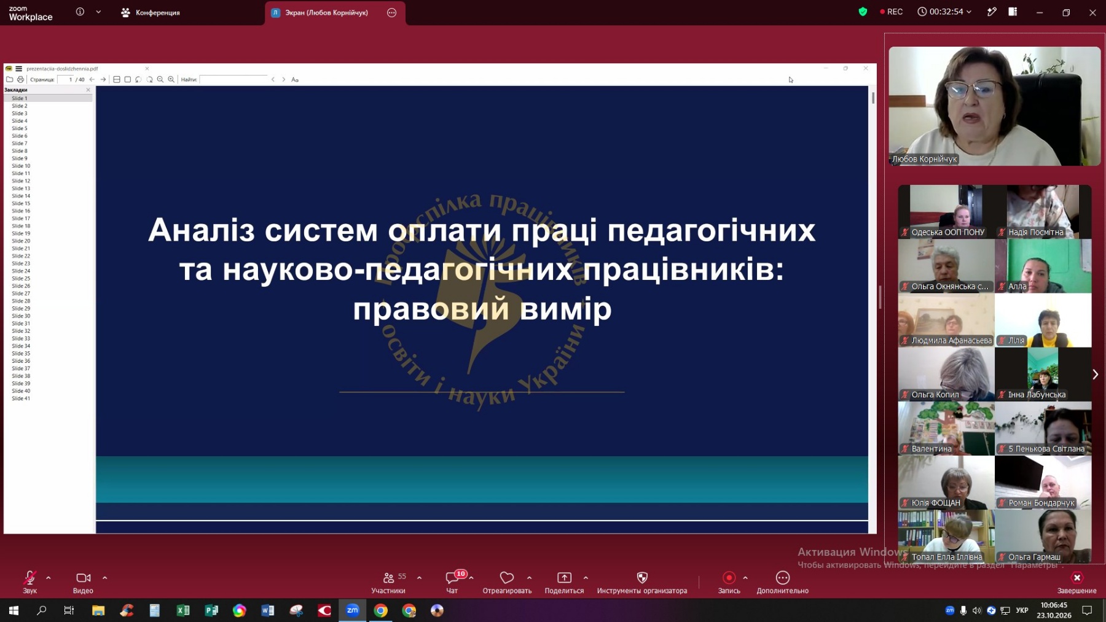The image size is (1106, 622).
Task: Expand meeting timer dropdown 00:32:54
Action: [944, 12]
